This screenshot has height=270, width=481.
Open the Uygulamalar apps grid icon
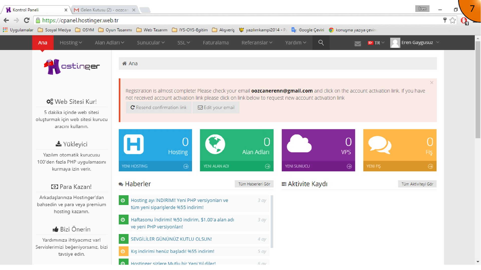tap(5, 30)
